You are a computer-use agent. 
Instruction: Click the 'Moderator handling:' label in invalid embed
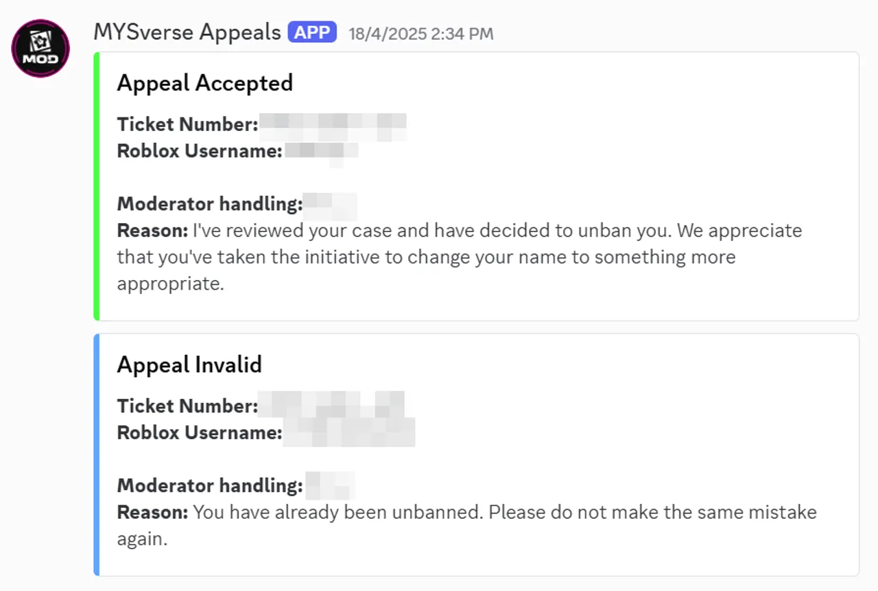pyautogui.click(x=210, y=486)
